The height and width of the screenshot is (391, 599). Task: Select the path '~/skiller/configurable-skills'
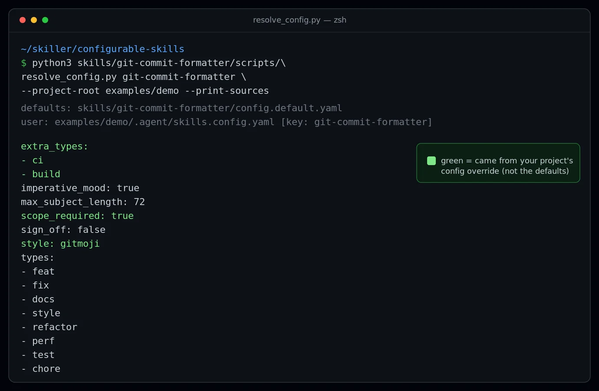(x=102, y=49)
